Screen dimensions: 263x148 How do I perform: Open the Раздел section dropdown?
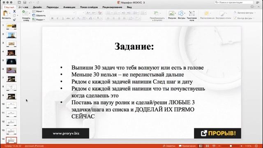(x=39, y=20)
